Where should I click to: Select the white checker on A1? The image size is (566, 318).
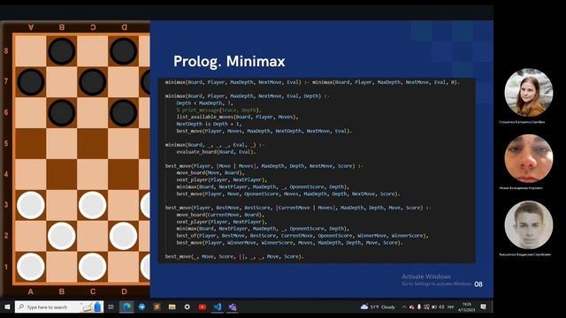coord(31,267)
